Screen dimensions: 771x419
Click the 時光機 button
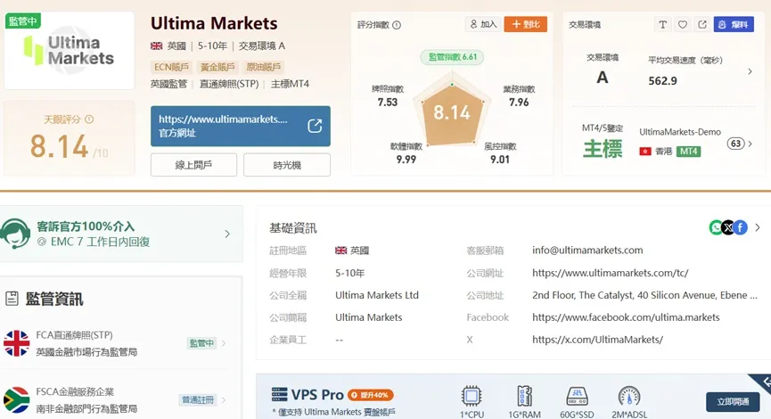click(x=287, y=165)
